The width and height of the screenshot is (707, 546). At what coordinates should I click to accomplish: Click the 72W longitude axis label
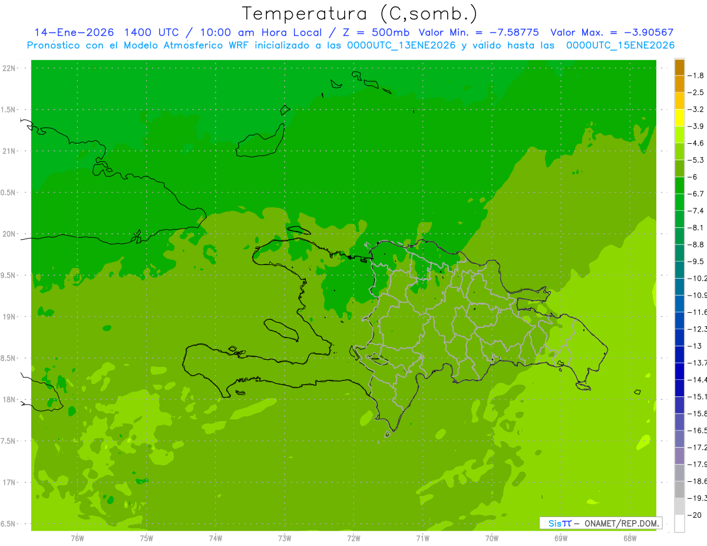coord(353,538)
